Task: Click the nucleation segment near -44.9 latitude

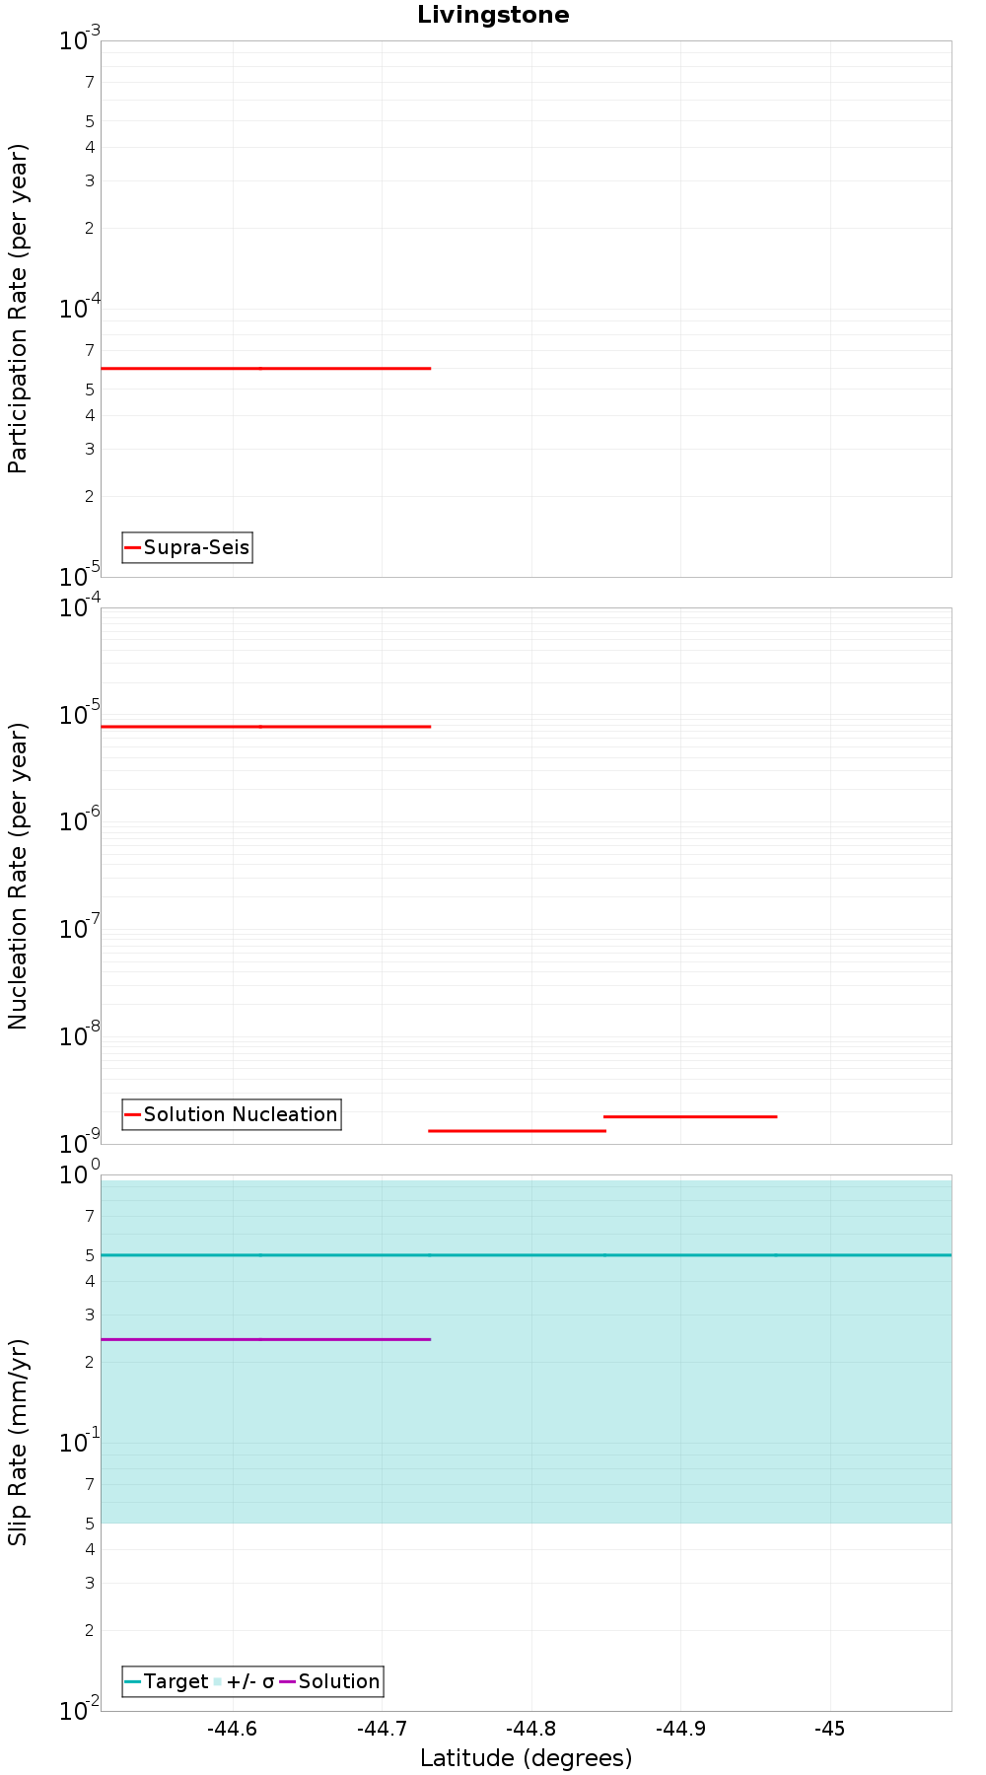Action: point(690,1116)
